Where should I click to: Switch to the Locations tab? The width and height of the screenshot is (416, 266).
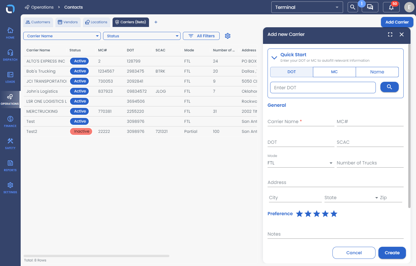(x=96, y=22)
